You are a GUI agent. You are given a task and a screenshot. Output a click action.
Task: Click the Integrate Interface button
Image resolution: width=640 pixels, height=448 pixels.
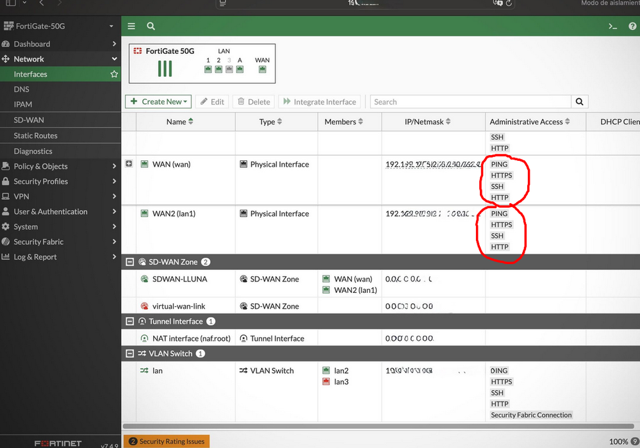(x=320, y=102)
